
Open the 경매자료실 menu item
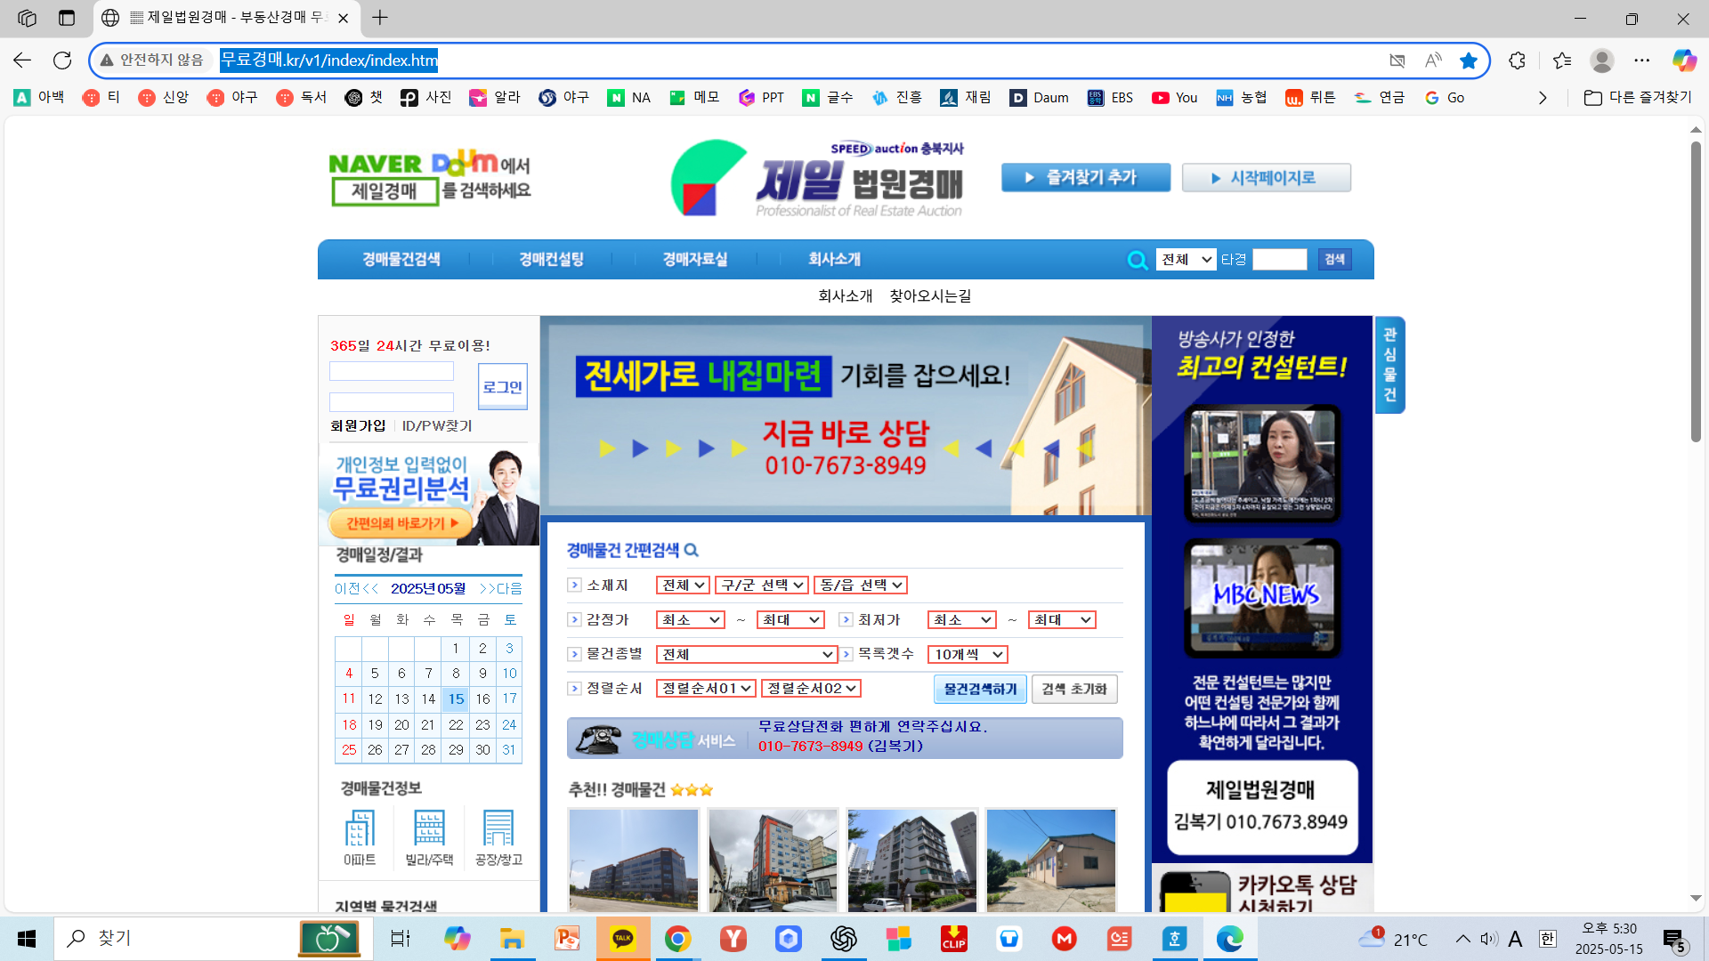695,259
